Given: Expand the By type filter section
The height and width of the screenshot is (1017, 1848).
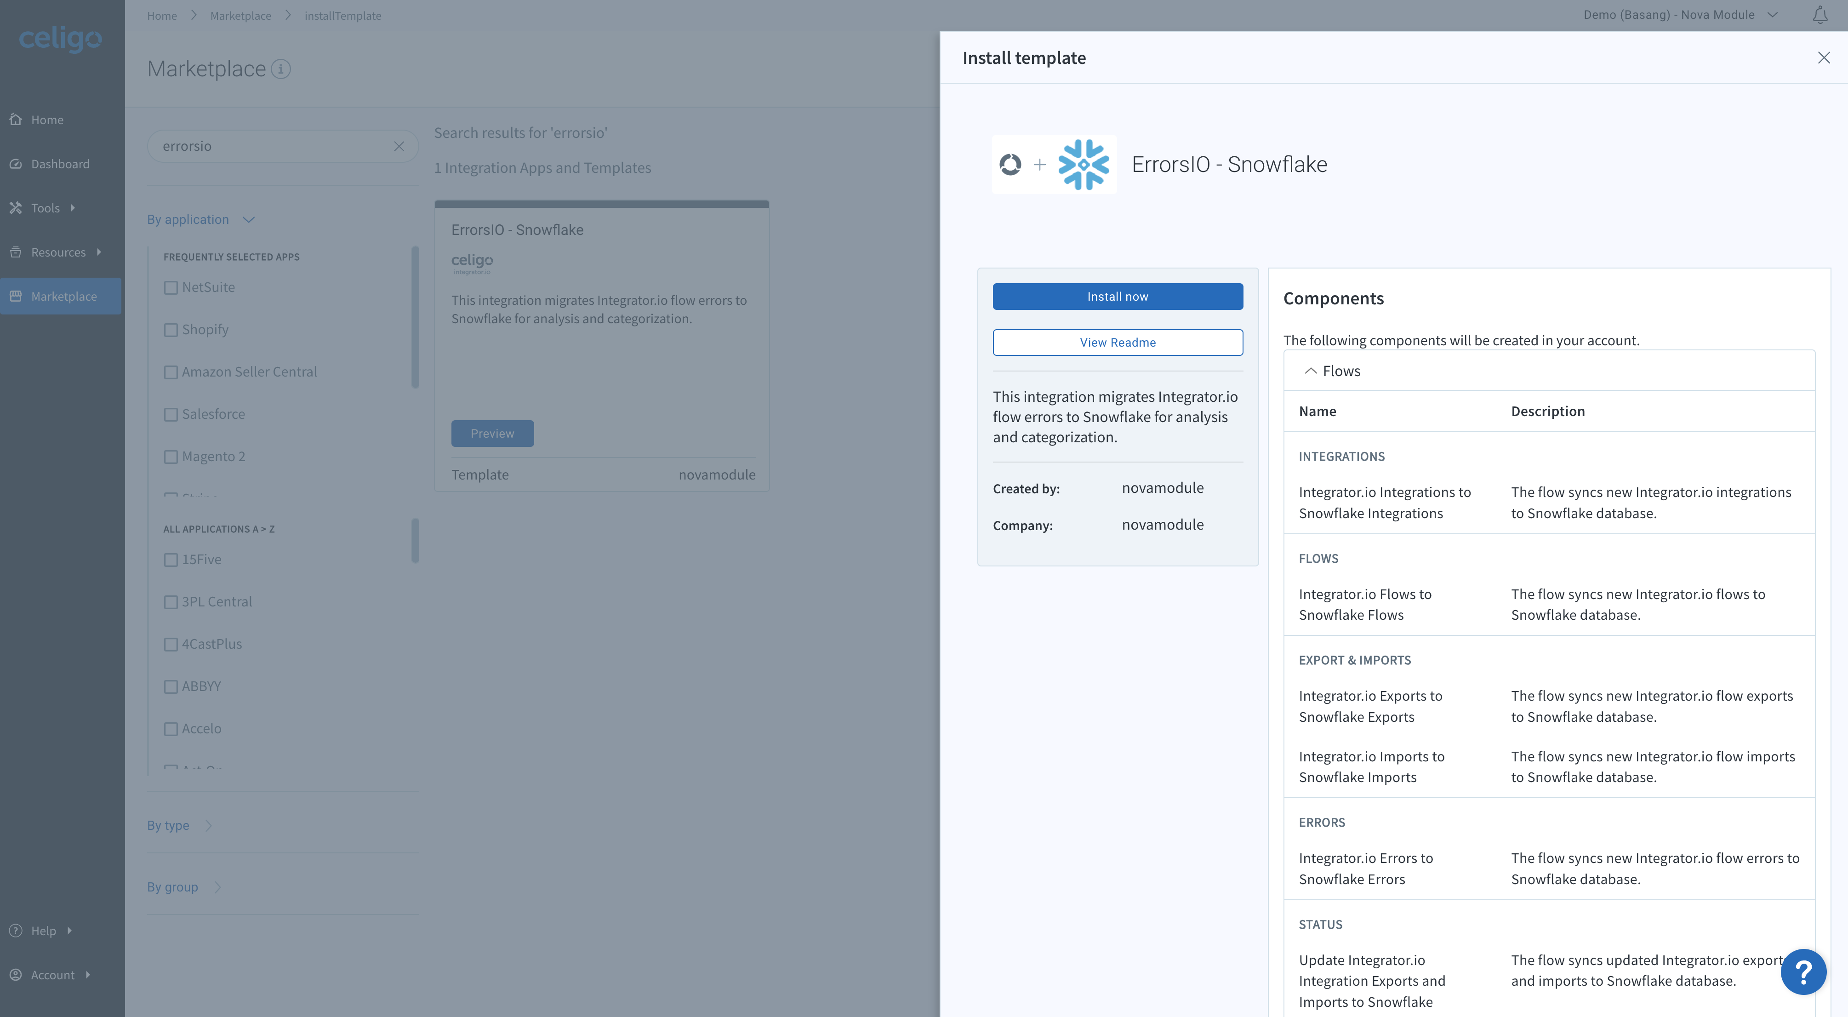Looking at the screenshot, I should [179, 825].
